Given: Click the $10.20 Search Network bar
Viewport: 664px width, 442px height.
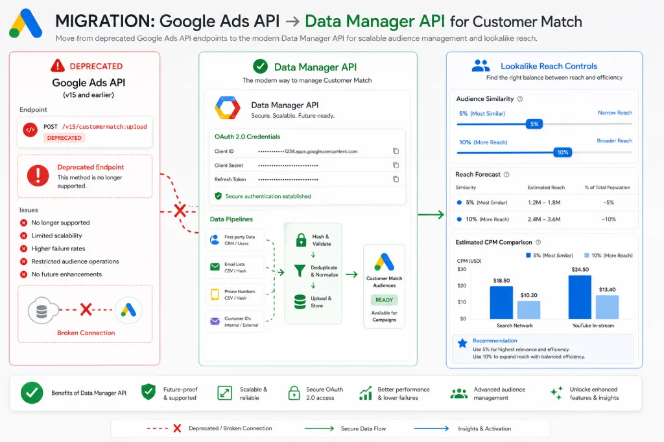Looking at the screenshot, I should coord(528,310).
